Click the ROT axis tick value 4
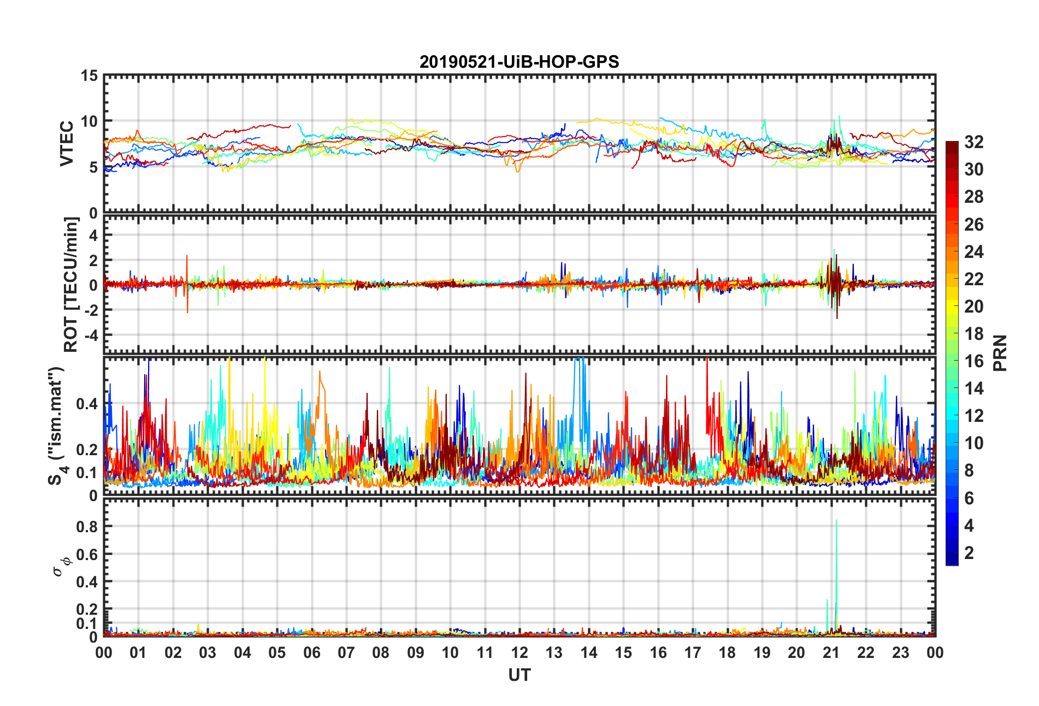 (94, 236)
